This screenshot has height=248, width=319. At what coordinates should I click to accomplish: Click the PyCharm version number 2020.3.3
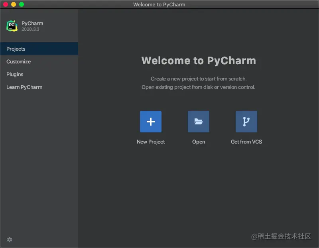coord(31,28)
